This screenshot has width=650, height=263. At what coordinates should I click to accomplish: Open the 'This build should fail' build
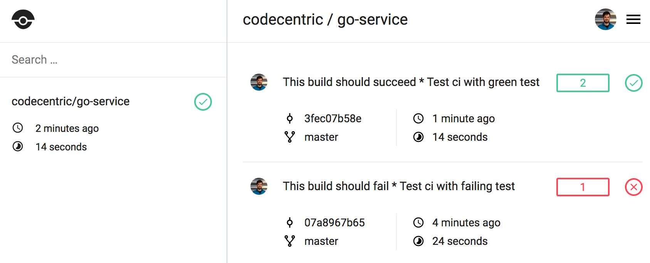coord(398,186)
